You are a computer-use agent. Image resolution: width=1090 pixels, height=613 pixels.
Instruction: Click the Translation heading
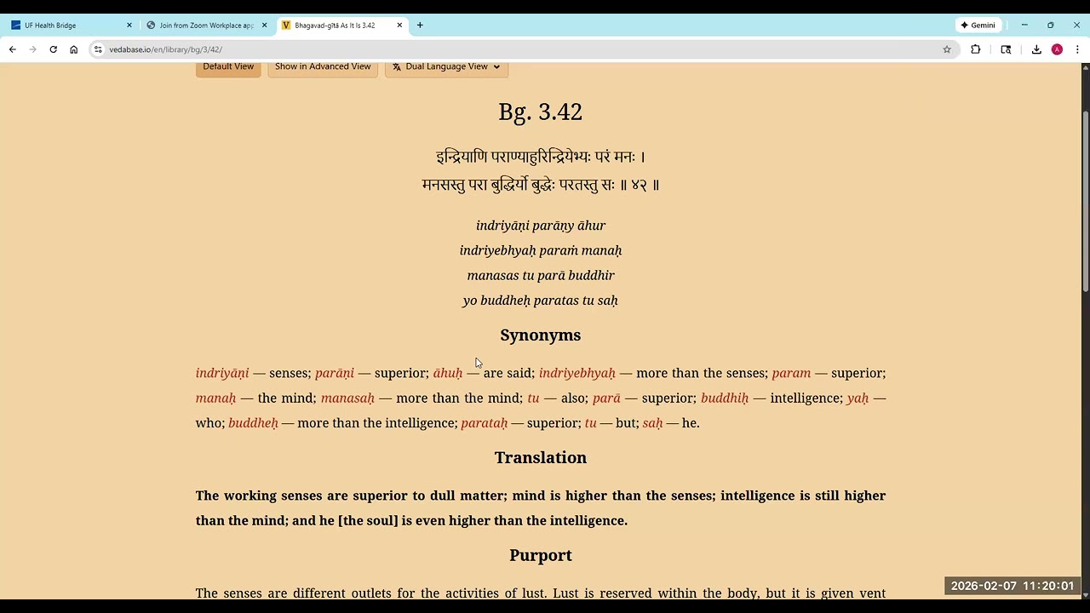541,457
